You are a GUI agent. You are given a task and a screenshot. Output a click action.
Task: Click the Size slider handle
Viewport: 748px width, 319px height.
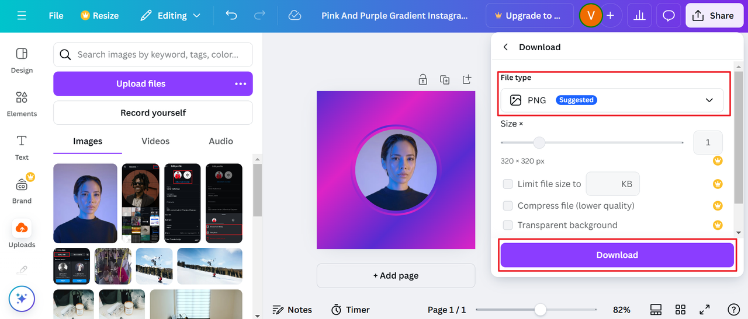click(539, 142)
